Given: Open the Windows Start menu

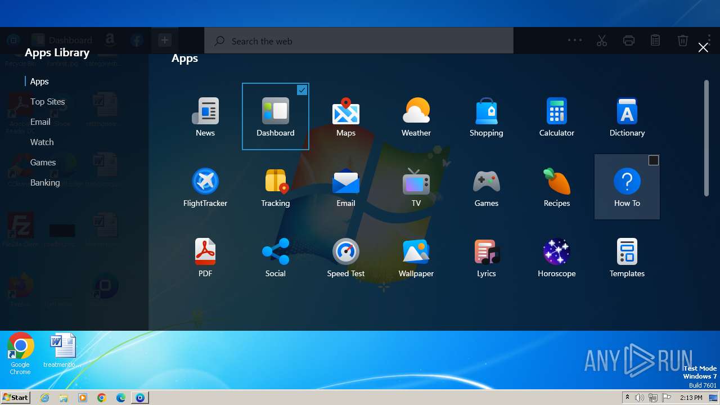Looking at the screenshot, I should (16, 397).
